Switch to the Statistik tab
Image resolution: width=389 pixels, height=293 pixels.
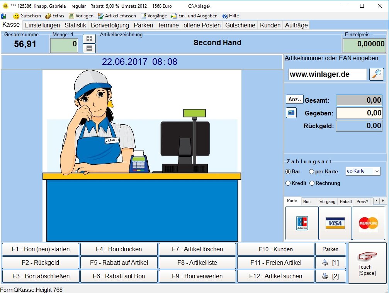pos(75,25)
